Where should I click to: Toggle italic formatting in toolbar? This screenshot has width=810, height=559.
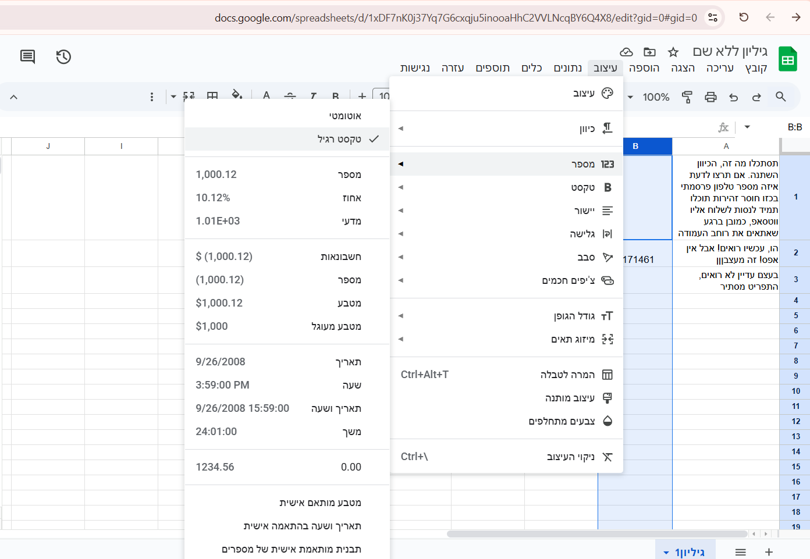tap(313, 96)
